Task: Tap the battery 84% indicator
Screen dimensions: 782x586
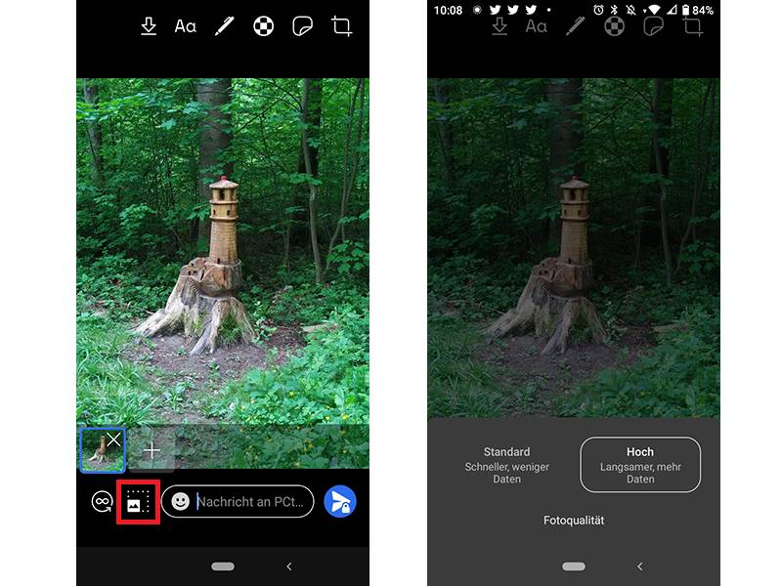Action: point(697,10)
